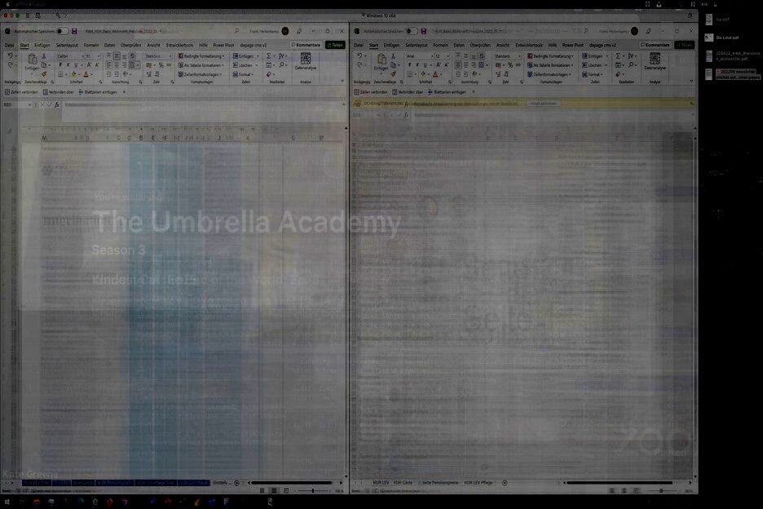Switch to KSR LEV sheet in right window
Image resolution: width=763 pixels, height=509 pixels.
381,483
